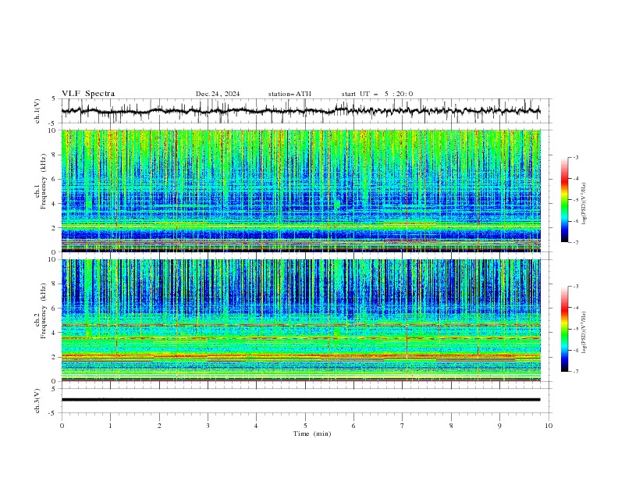
Task: Click time axis tick label '2'
Action: click(x=159, y=426)
